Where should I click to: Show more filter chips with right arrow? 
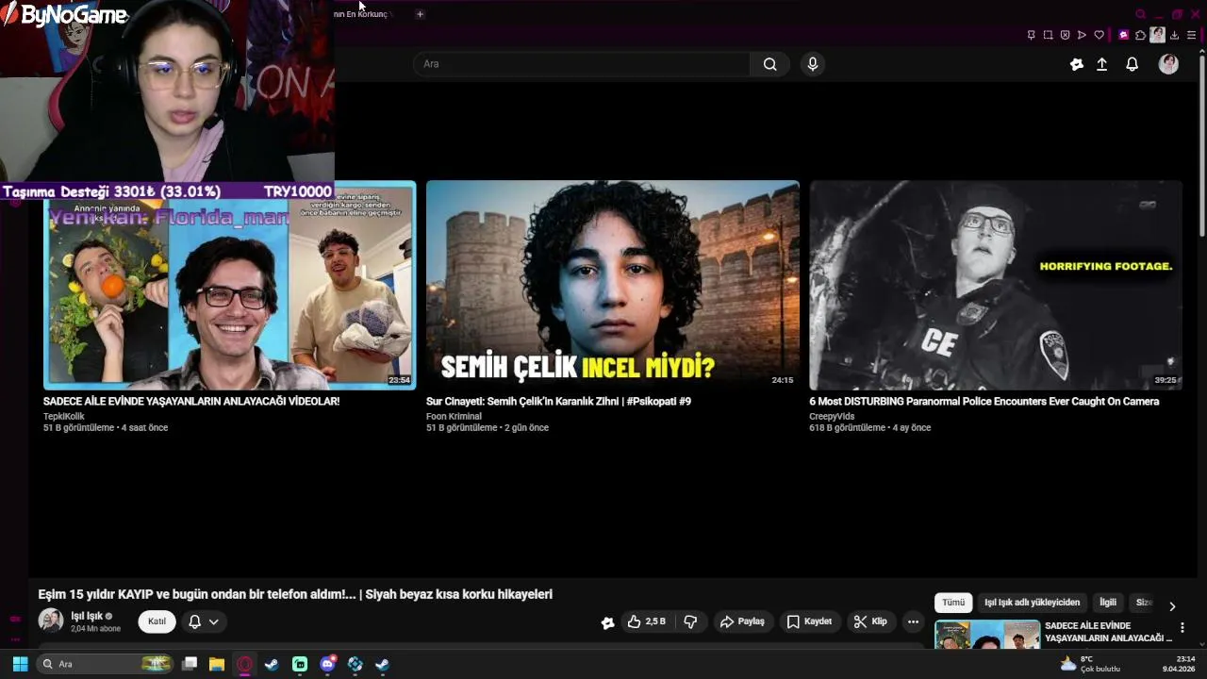1172,606
